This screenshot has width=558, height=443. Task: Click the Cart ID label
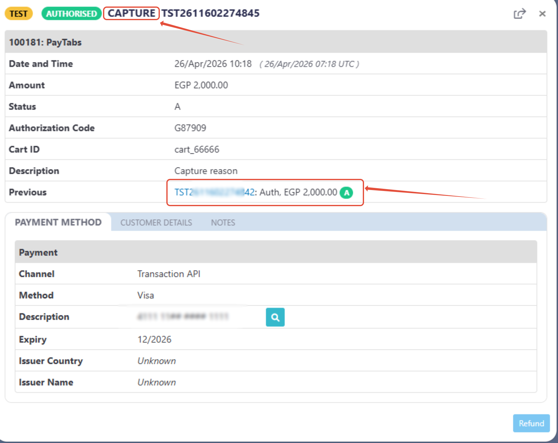point(24,149)
